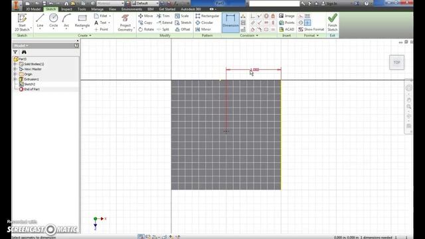Image resolution: width=425 pixels, height=239 pixels.
Task: Choose the Stretch command
Action: click(x=183, y=23)
